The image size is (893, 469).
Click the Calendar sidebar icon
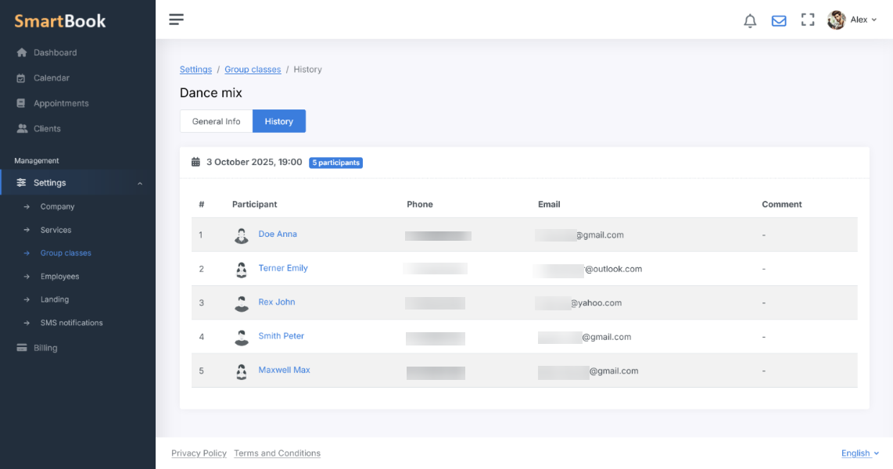point(22,78)
